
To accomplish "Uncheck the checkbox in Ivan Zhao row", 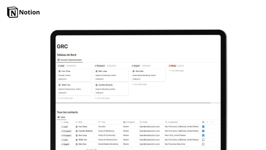I will [203, 127].
